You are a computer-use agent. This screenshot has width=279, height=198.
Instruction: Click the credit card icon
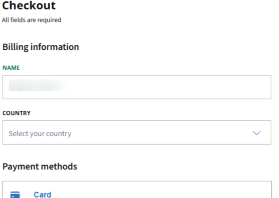[15, 195]
